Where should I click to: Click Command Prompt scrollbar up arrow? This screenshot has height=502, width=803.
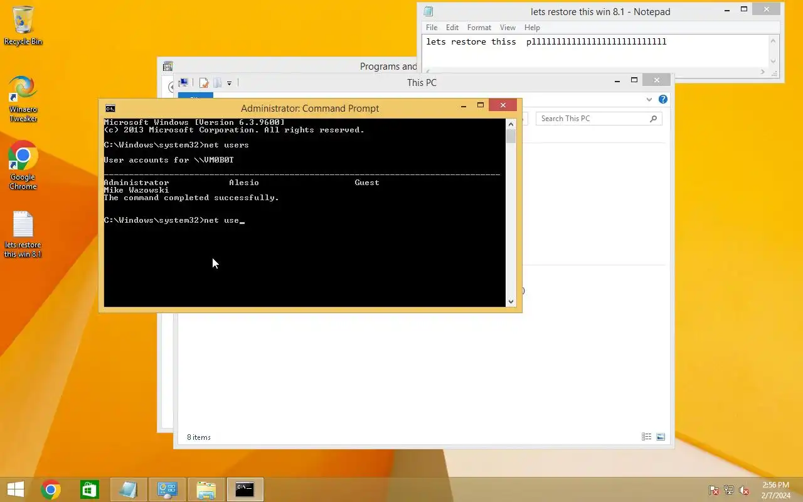click(x=511, y=124)
